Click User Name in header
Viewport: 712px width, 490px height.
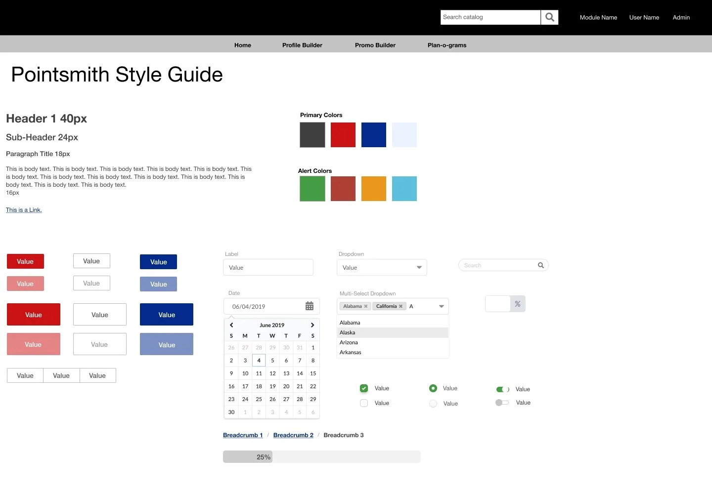click(x=644, y=17)
